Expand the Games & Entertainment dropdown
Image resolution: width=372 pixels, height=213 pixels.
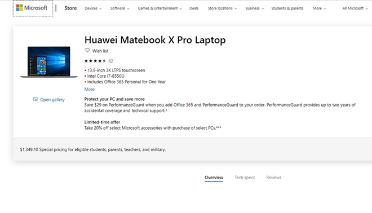pyautogui.click(x=160, y=8)
